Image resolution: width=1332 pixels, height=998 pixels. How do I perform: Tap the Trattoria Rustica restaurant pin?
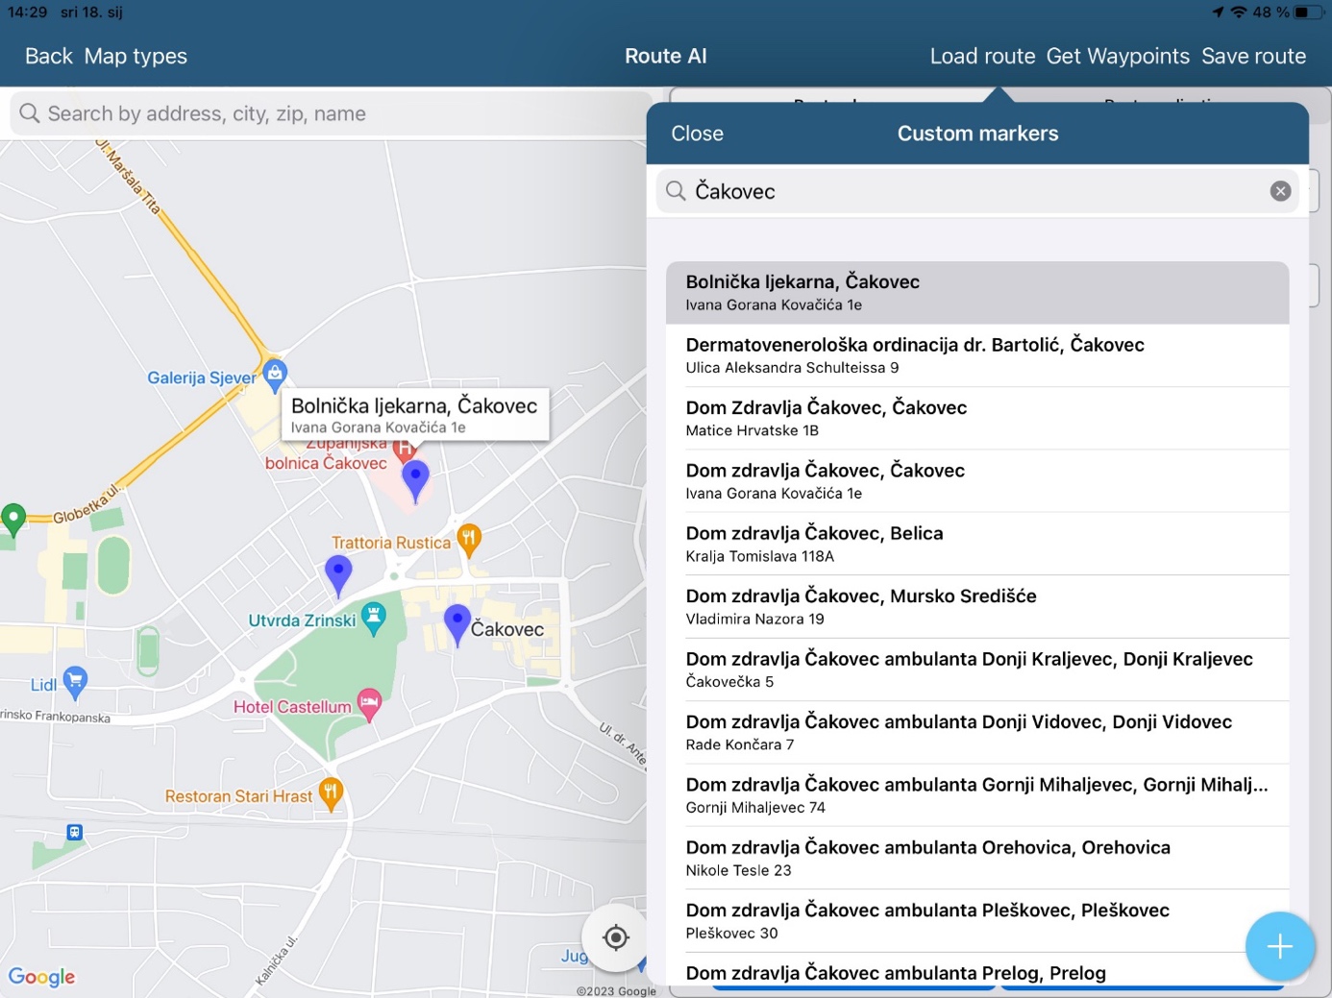pyautogui.click(x=468, y=539)
